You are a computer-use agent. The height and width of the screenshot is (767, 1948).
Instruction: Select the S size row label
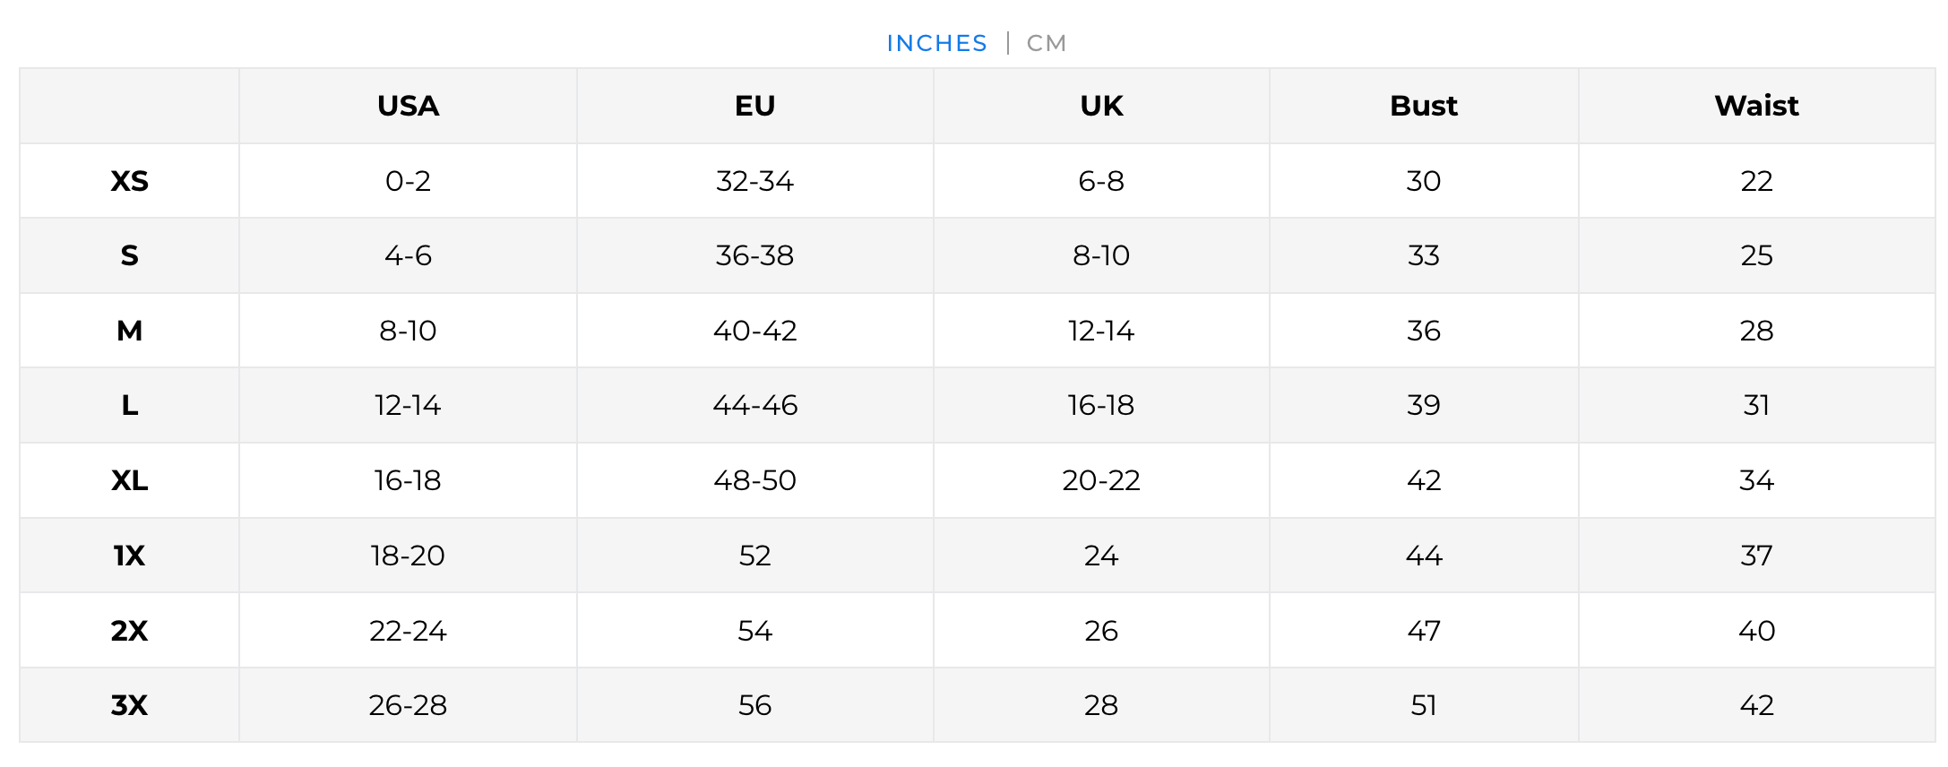click(129, 256)
